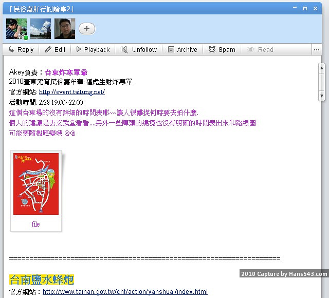Open the event.taitung.net link
Viewport: 329px width, 298px height.
tap(71, 92)
